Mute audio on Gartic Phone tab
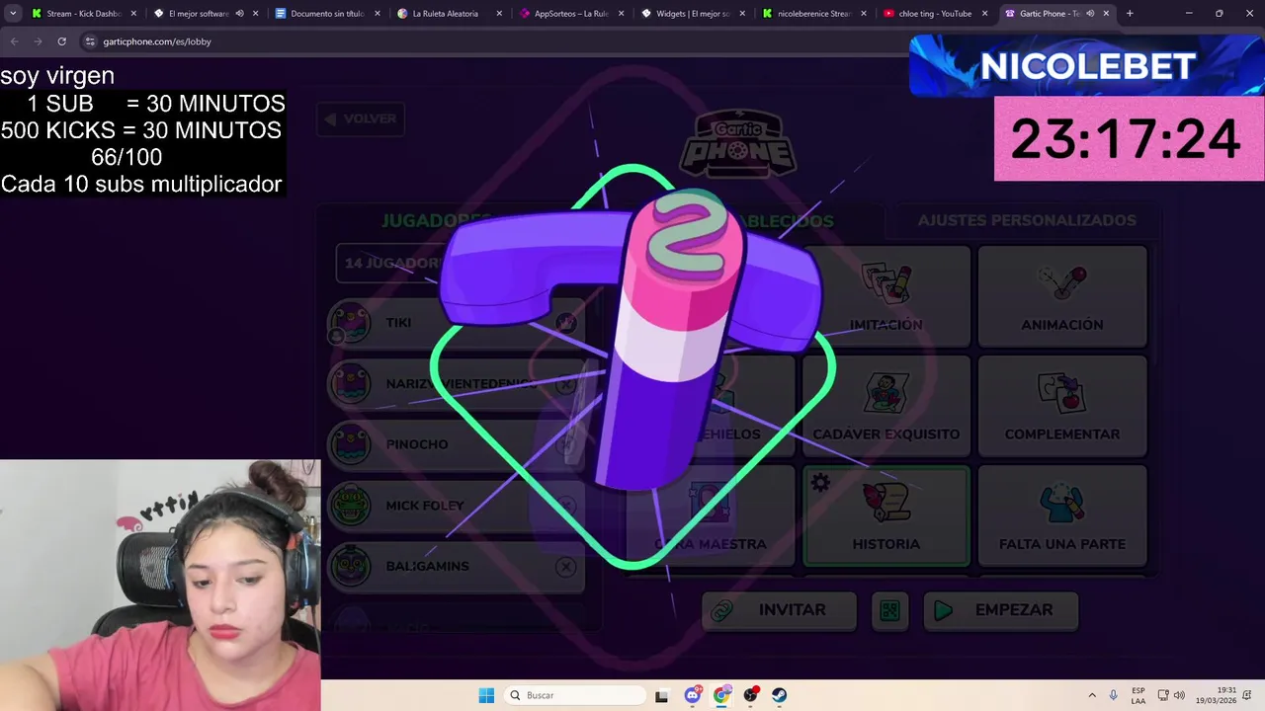The width and height of the screenshot is (1265, 711). coord(1090,14)
